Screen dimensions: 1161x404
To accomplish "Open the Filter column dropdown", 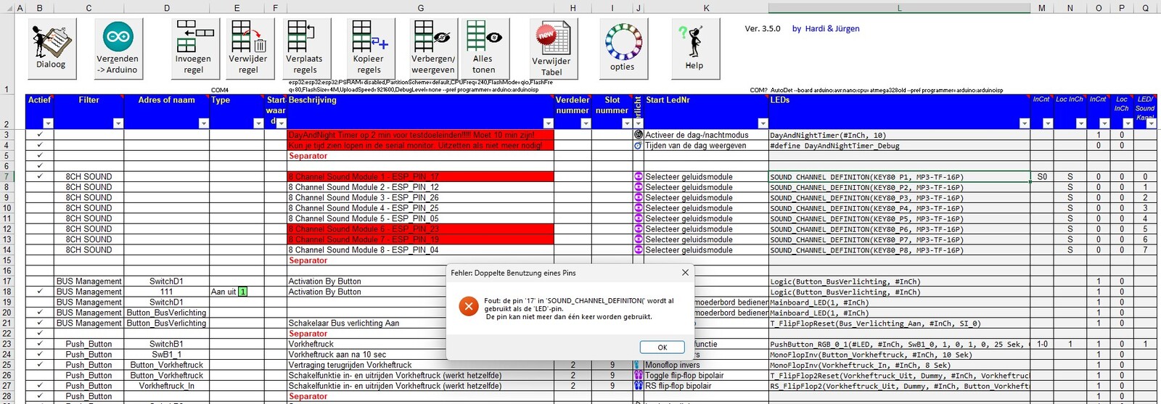I will tap(118, 123).
